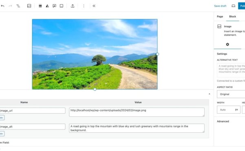Image resolution: width=245 pixels, height=151 pixels.
Task: Select the landscape road image block
Action: [95, 54]
